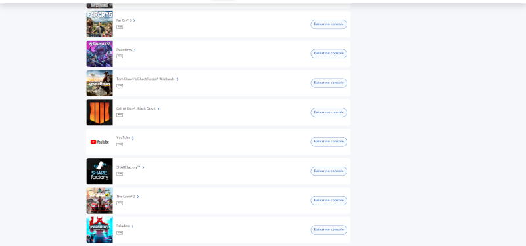Click the PS4 badge under Black Ops 4
Image resolution: width=526 pixels, height=246 pixels.
(x=120, y=115)
